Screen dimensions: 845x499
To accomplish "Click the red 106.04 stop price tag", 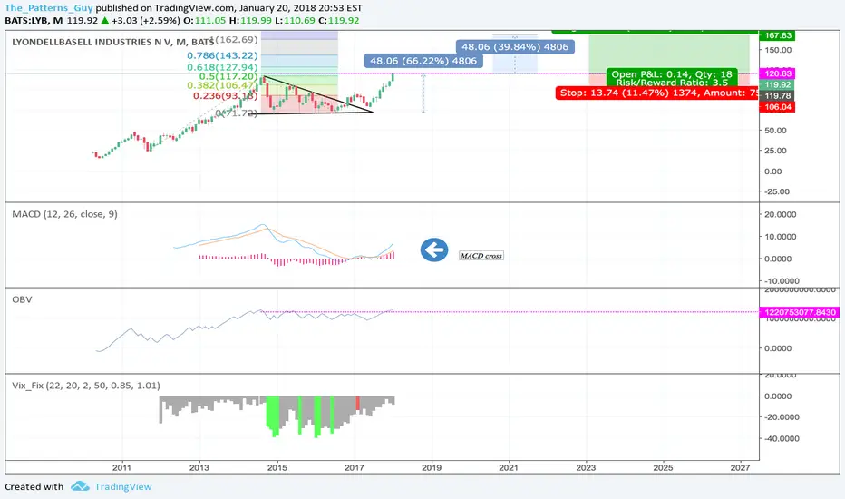I will click(777, 107).
